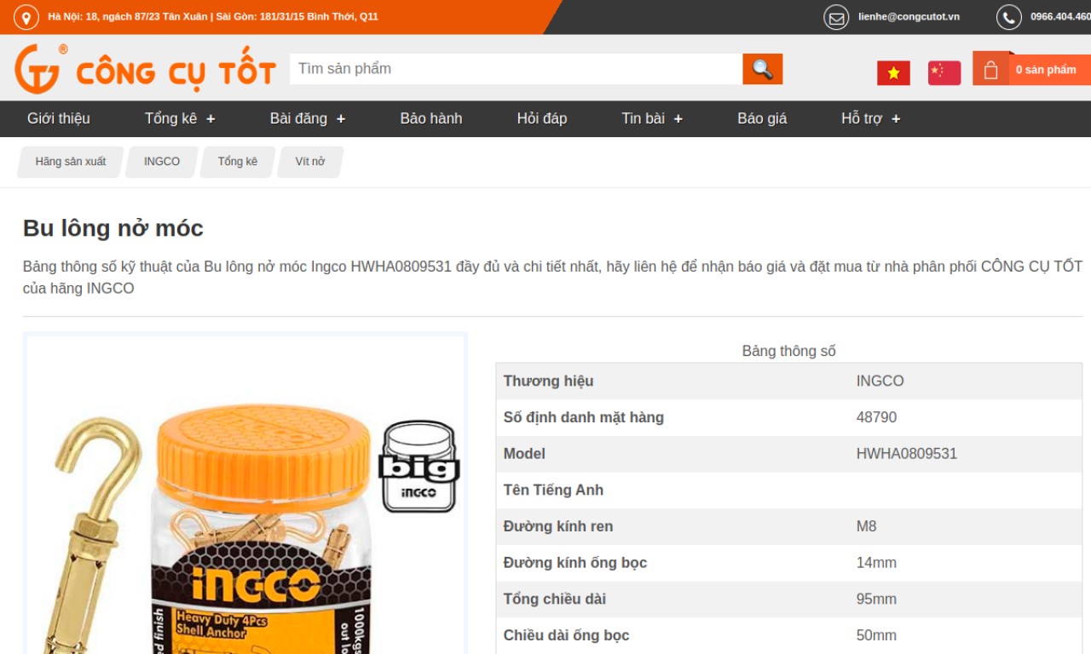Click the Công Cụ Tốt logo
The height and width of the screenshot is (654, 1091).
pos(145,69)
